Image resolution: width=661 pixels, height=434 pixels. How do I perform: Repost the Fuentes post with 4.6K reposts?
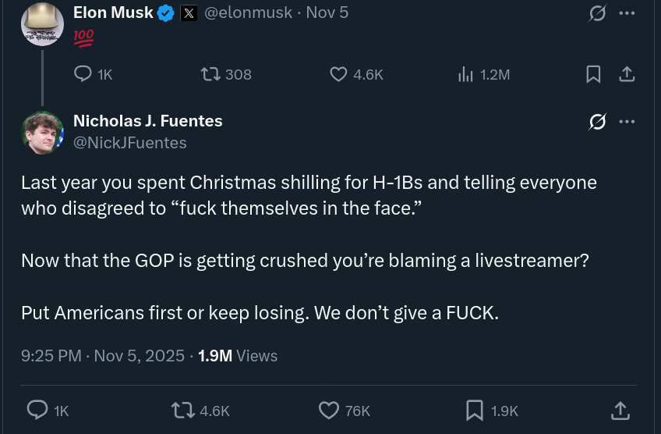pos(182,410)
